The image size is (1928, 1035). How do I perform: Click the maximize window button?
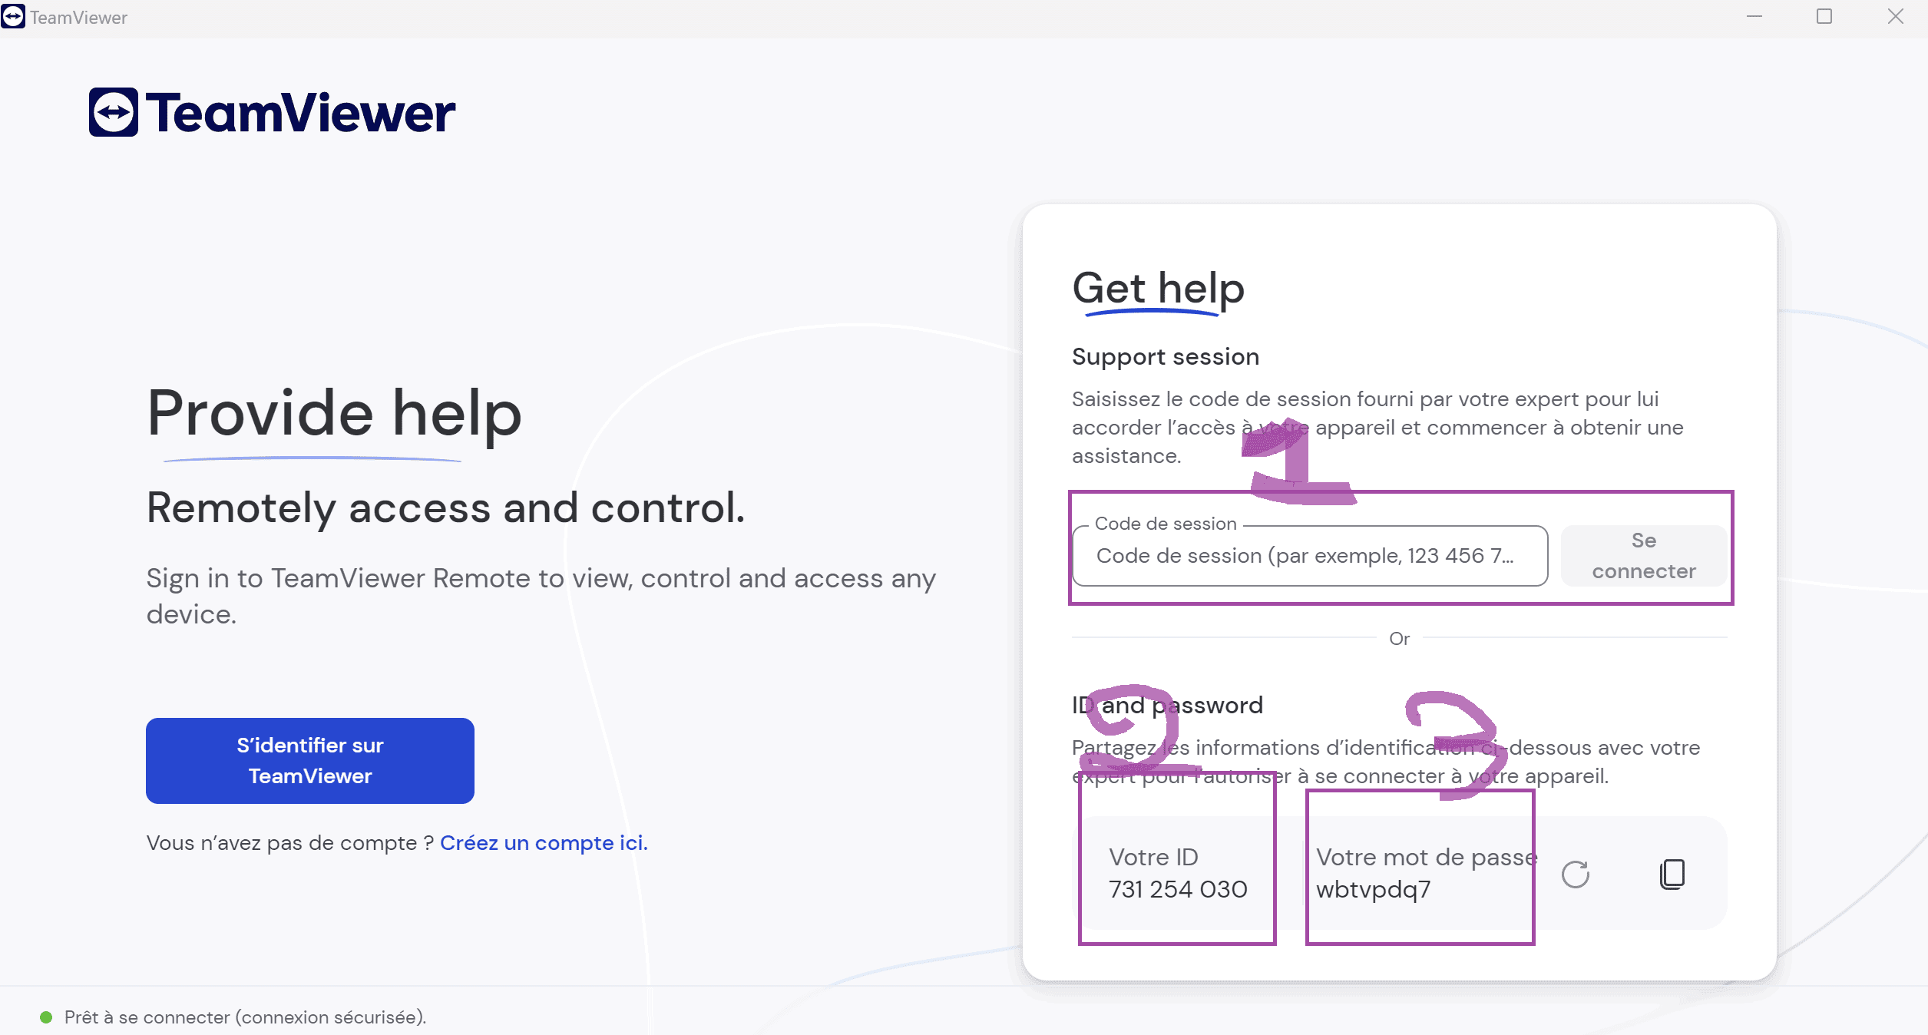click(x=1824, y=19)
